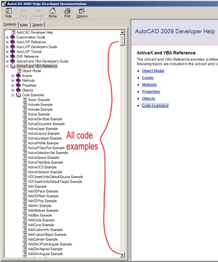
Task: Switch to the Contents tab
Action: point(10,24)
